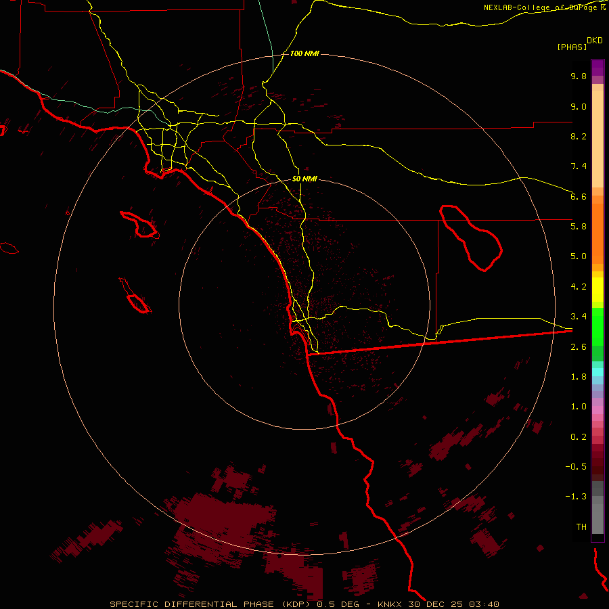Click the 0.5 DEG elevation text
This screenshot has width=609, height=609.
339,604
